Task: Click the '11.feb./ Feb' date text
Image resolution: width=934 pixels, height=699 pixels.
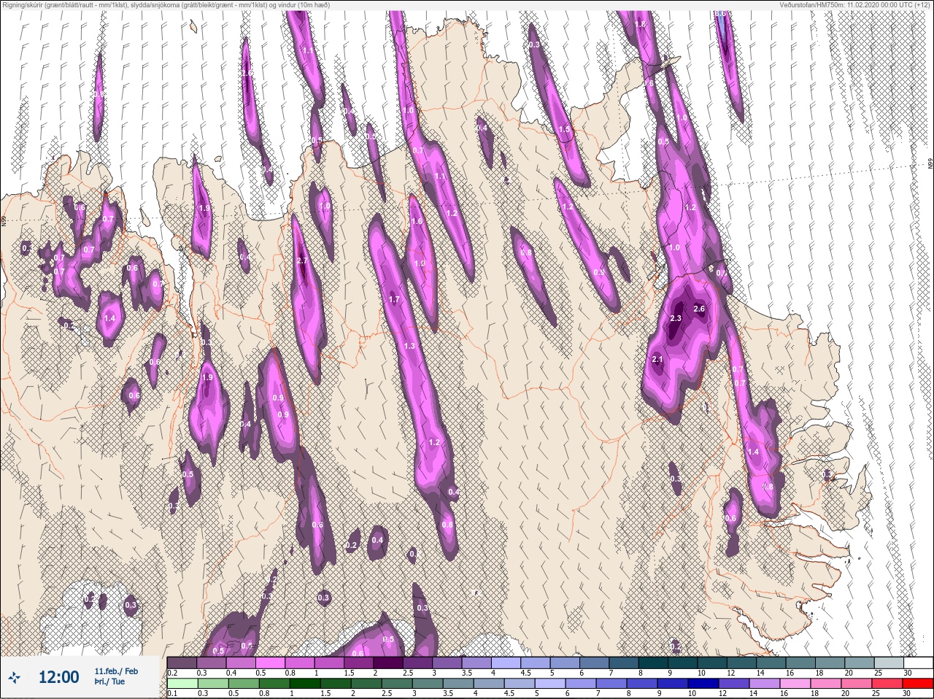Action: [116, 671]
